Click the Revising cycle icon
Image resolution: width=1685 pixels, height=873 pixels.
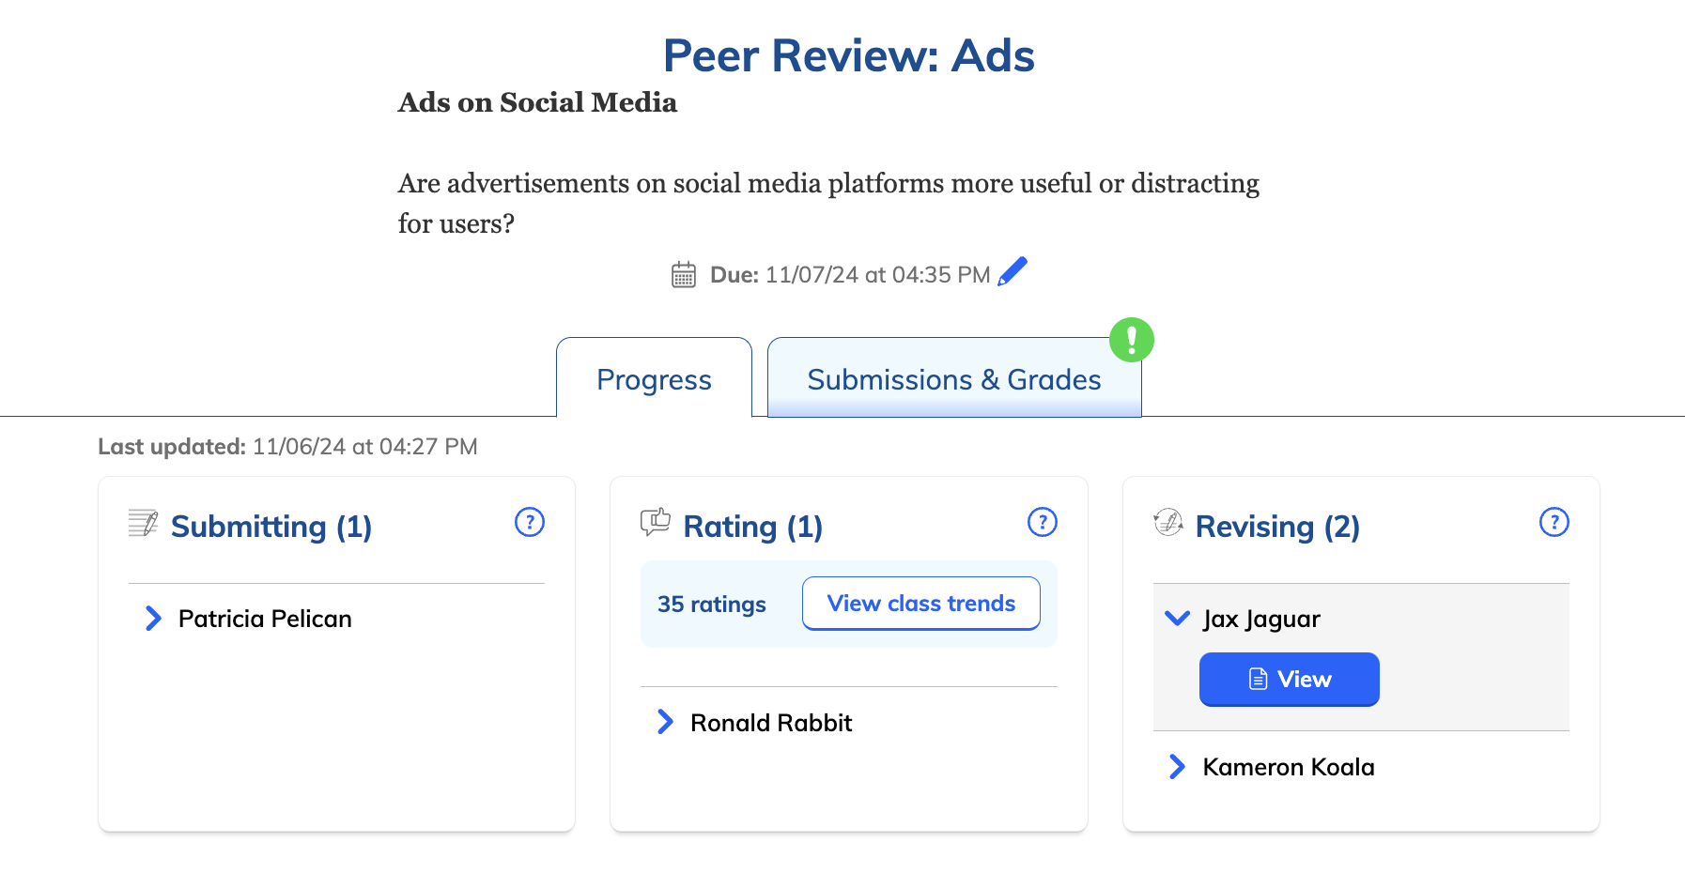coord(1168,522)
